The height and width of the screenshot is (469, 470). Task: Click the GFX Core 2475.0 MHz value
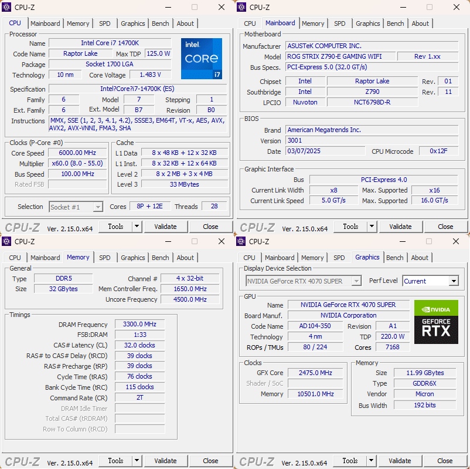(x=315, y=373)
